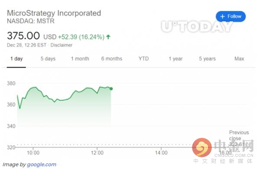
Task: Click the green up arrow icon
Action: coord(108,37)
